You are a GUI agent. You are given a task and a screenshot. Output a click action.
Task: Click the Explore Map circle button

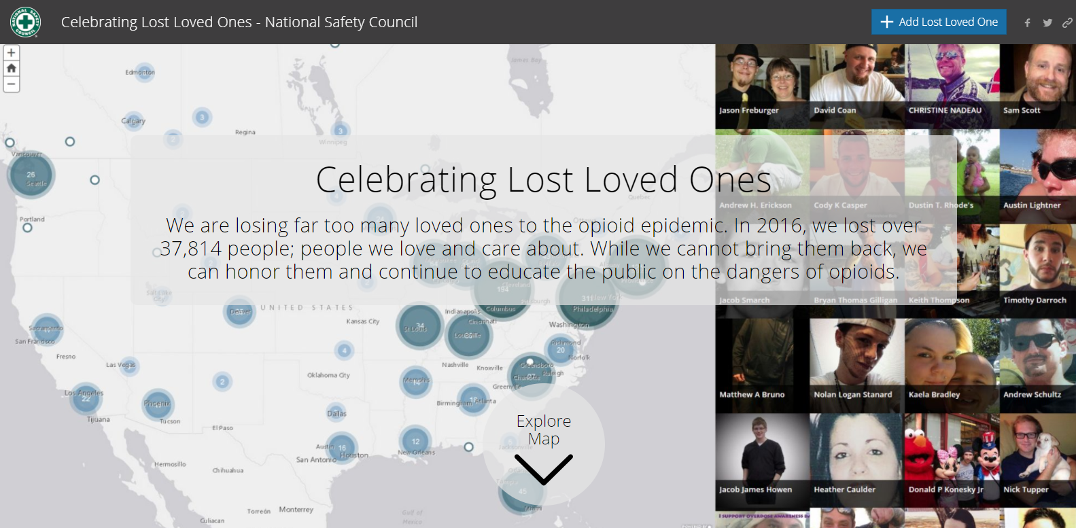coord(544,445)
